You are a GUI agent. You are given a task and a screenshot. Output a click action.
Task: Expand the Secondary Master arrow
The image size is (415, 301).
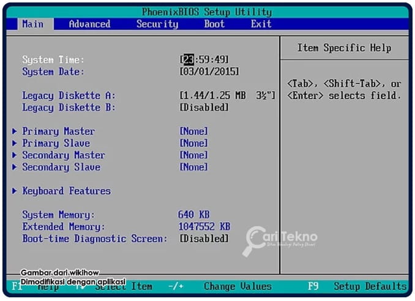coord(15,155)
